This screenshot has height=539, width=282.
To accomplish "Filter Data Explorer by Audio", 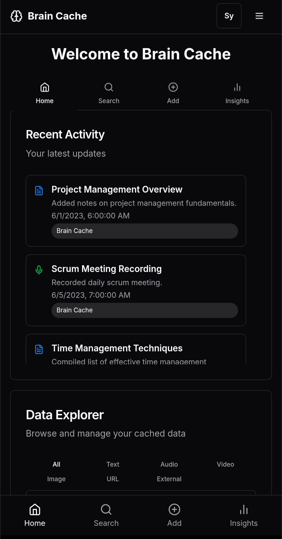I will coord(169,464).
